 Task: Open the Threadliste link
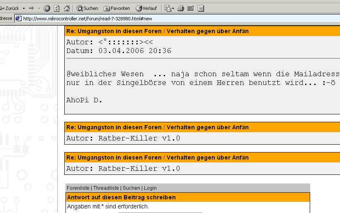coord(106,188)
